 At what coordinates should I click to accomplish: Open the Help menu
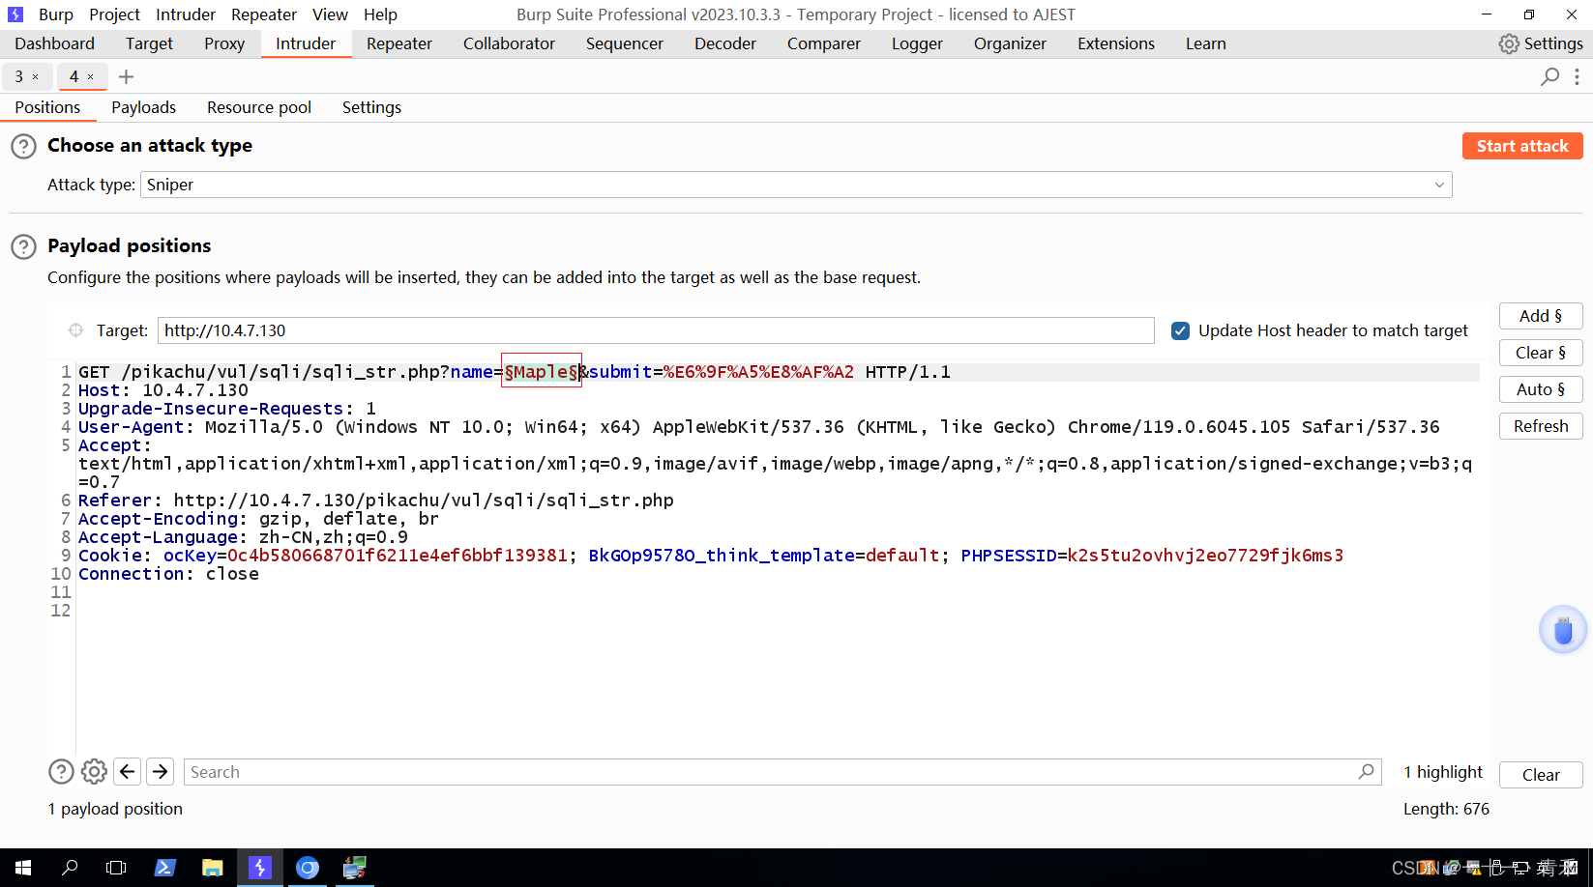[x=380, y=14]
